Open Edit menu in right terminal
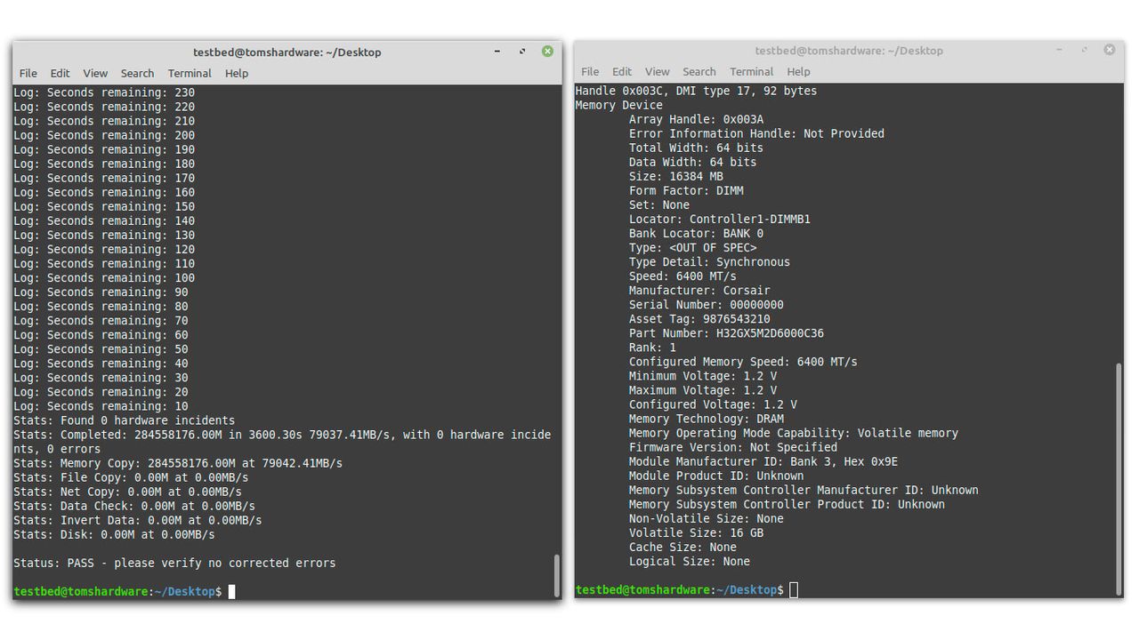1139x640 pixels. click(x=622, y=71)
